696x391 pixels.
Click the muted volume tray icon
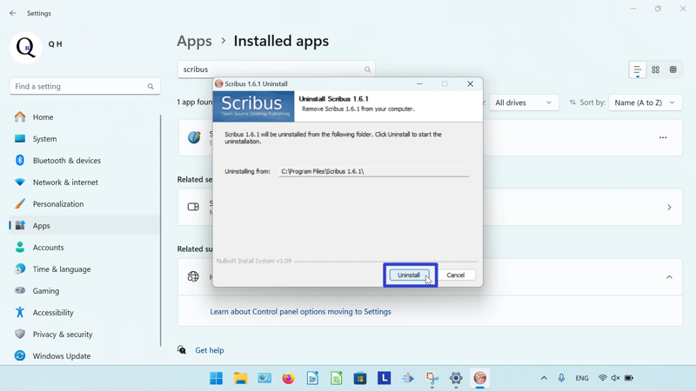click(x=615, y=378)
